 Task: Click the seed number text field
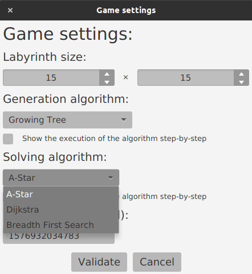point(59,238)
